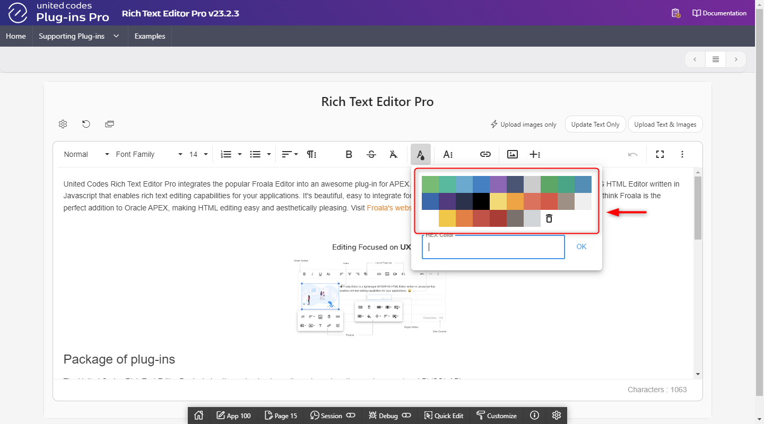Expand the more rich insert options button
Image resolution: width=764 pixels, height=424 pixels.
point(535,154)
